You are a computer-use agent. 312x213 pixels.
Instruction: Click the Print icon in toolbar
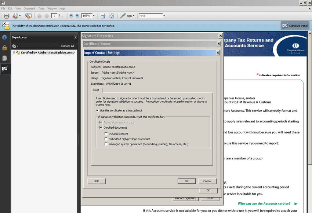click(6, 16)
